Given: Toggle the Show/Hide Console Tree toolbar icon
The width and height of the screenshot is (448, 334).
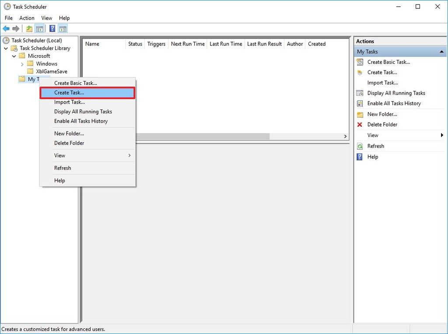Looking at the screenshot, I should click(39, 28).
